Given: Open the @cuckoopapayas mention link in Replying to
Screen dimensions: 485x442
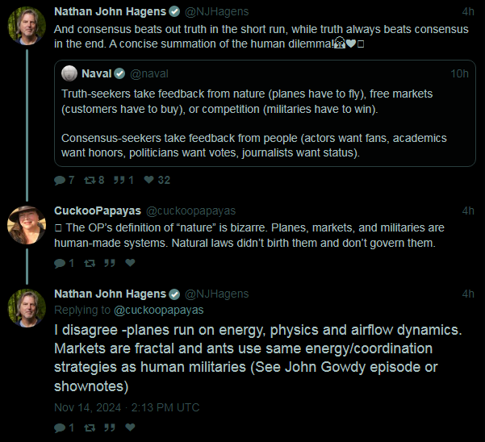Looking at the screenshot, I should point(159,310).
